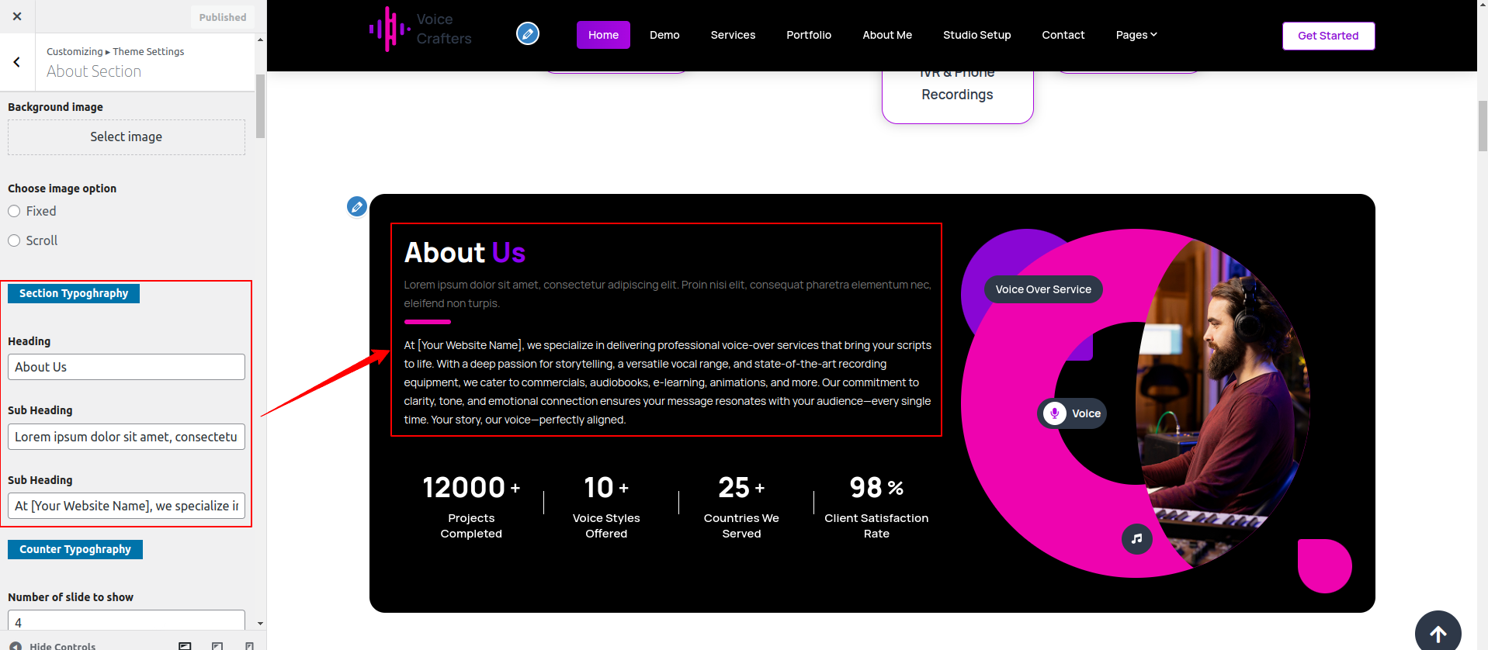Viewport: 1488px width, 650px height.
Task: Click the edit pencil icon for About section
Action: click(357, 206)
